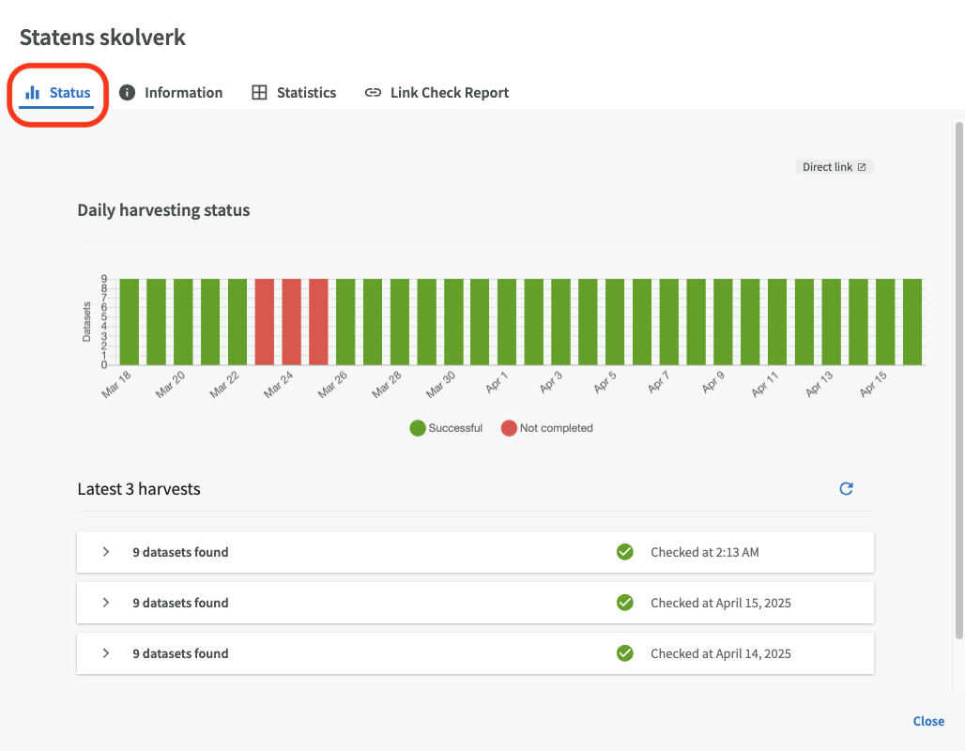Screen dimensions: 965x751
Task: Expand the harvest checked at 2:13 AM
Action: (x=106, y=552)
